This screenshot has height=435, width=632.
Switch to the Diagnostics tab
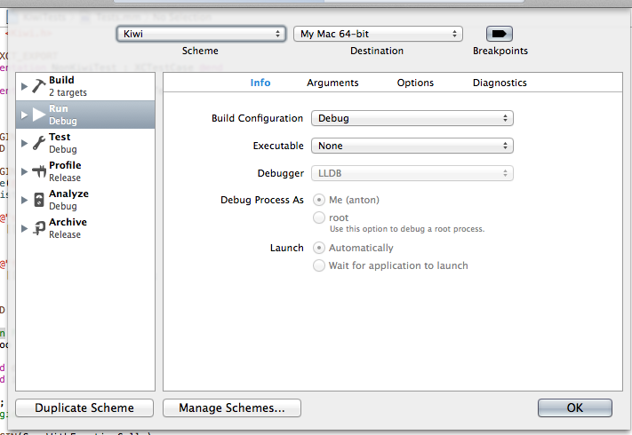tap(500, 83)
